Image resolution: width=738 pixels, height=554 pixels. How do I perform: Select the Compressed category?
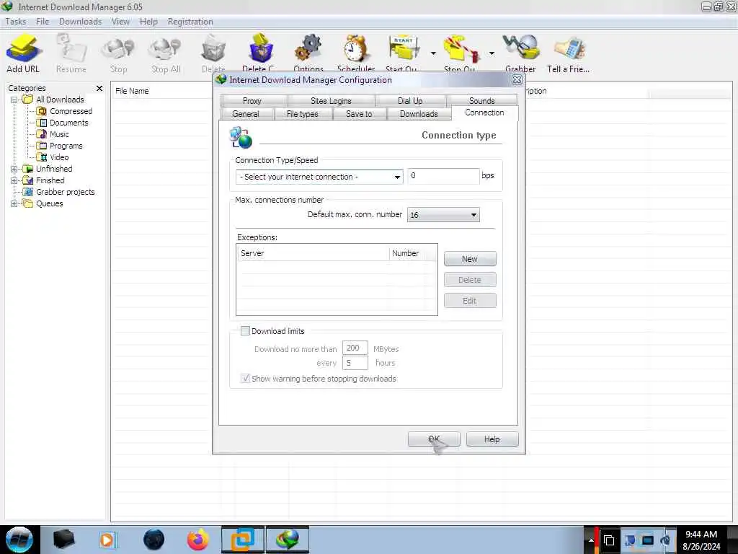click(71, 111)
